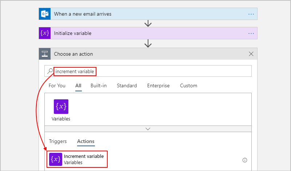
Task: Open the Standard connectors tab
Action: [x=127, y=86]
